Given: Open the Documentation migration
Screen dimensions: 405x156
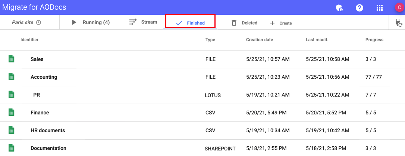Looking at the screenshot, I should 48,148.
